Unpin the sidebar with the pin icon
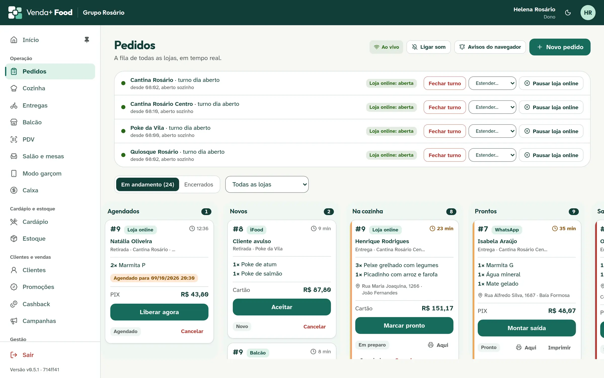 (x=87, y=40)
